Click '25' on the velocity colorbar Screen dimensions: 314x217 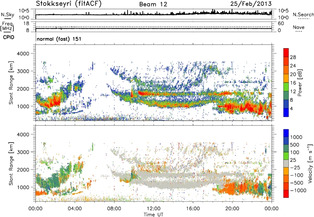pos(293,160)
